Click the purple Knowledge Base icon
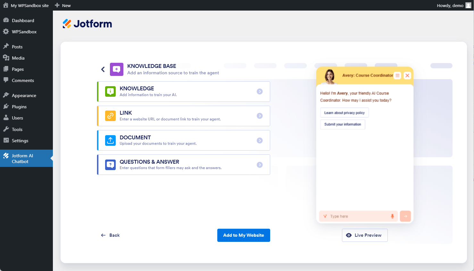The image size is (474, 271). (117, 69)
